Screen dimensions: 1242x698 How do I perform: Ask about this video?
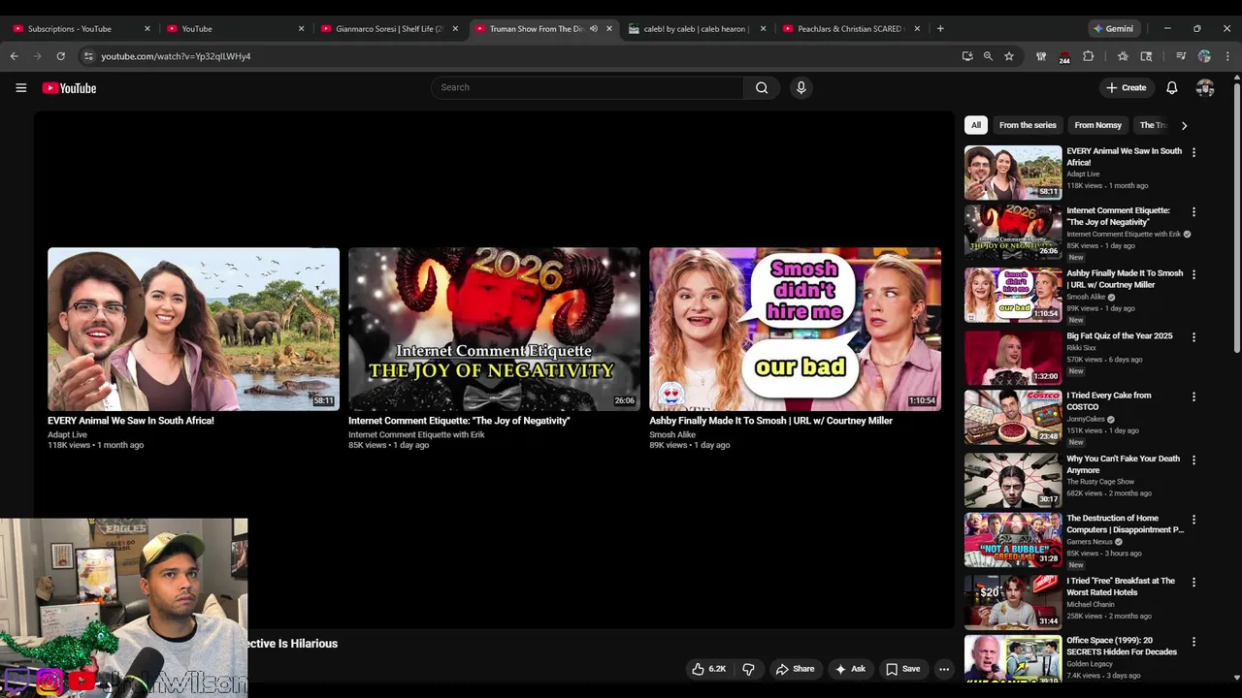[850, 669]
